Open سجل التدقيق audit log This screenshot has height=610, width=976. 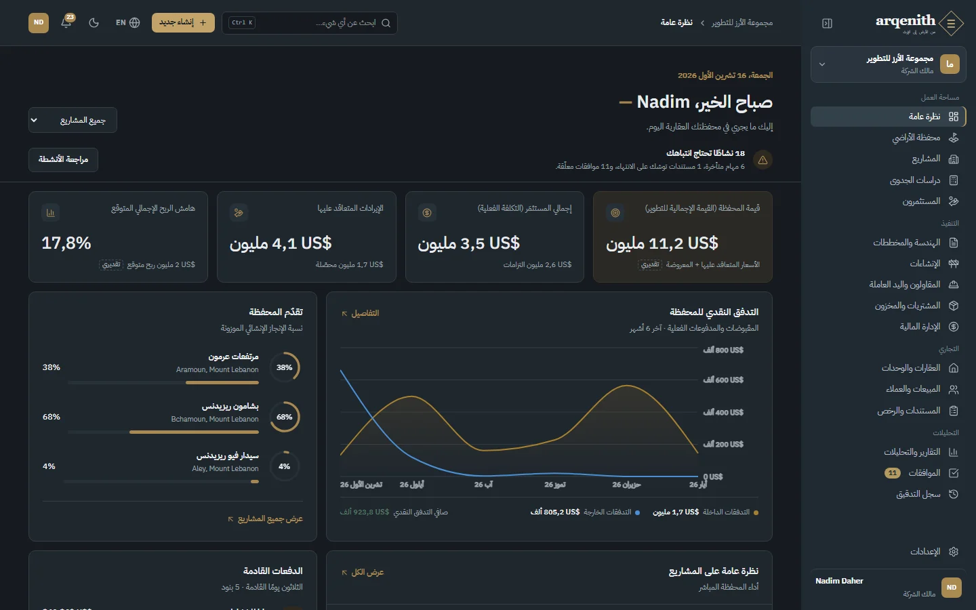(888, 494)
